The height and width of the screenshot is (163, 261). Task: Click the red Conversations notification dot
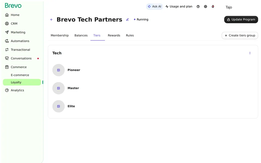[x=38, y=58]
